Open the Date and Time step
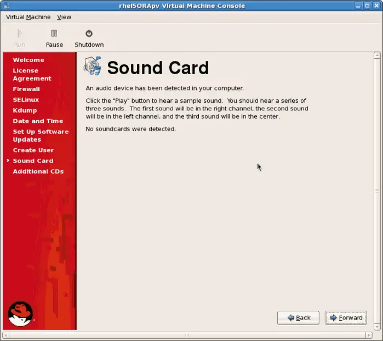The width and height of the screenshot is (383, 341). [38, 121]
